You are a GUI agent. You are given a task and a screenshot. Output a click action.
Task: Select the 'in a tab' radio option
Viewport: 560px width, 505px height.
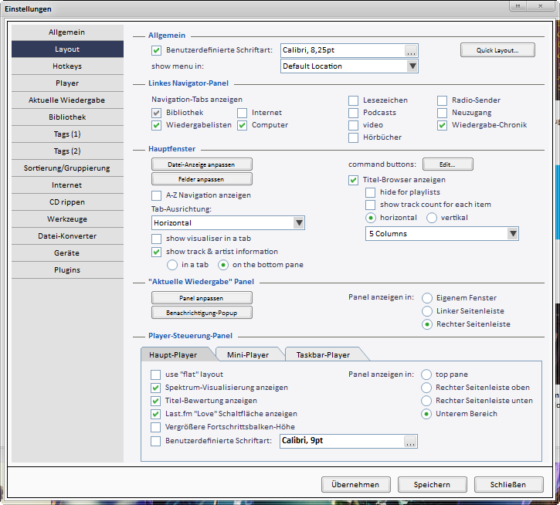[x=172, y=265]
